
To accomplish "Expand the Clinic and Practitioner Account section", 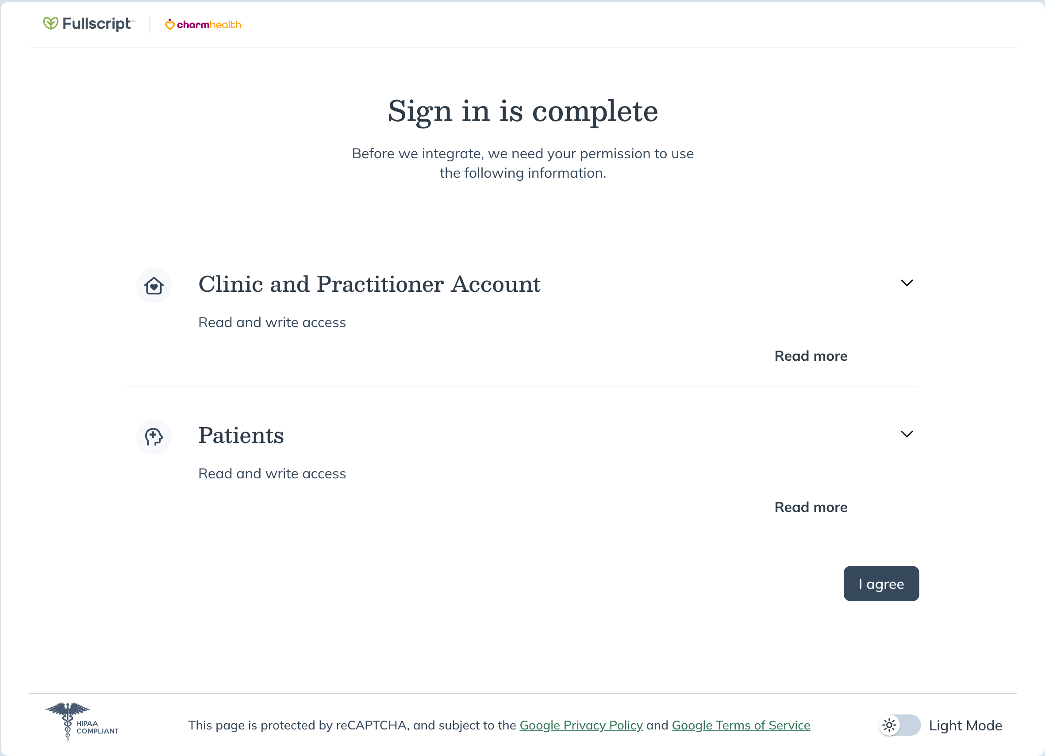I will click(x=907, y=283).
